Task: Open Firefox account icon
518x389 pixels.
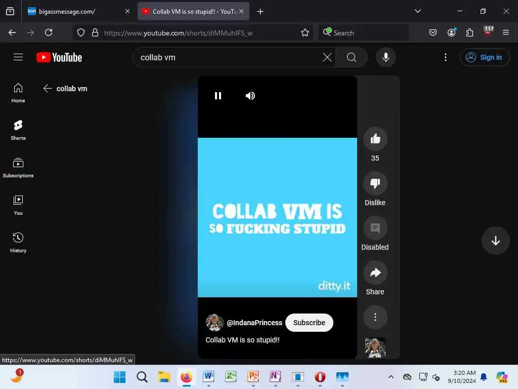Action: click(452, 32)
